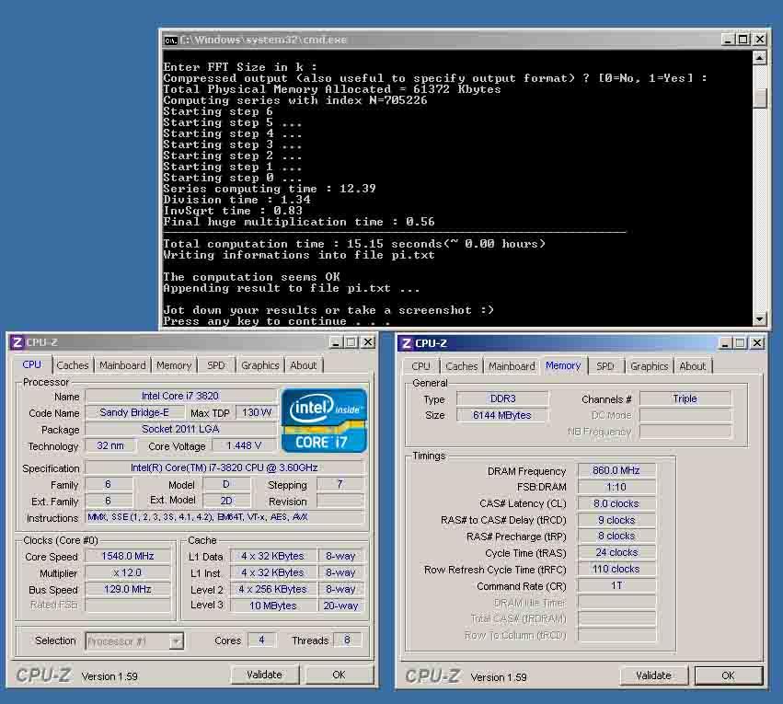Minimize the left CPU-Z window

tap(336, 342)
